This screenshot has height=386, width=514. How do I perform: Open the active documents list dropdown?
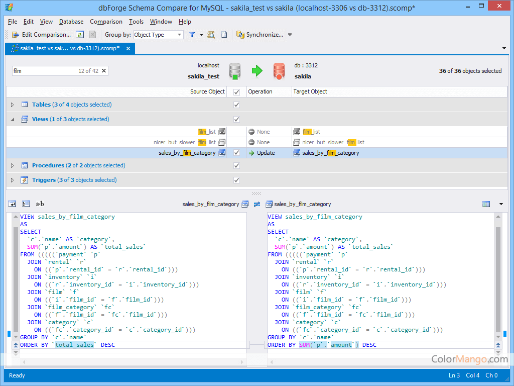click(504, 48)
